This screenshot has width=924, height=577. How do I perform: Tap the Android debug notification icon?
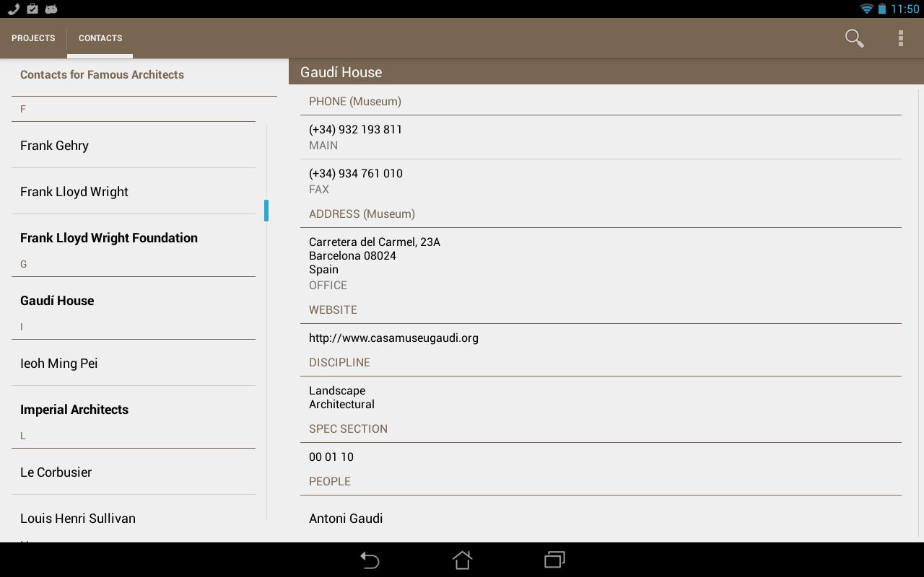click(x=51, y=9)
